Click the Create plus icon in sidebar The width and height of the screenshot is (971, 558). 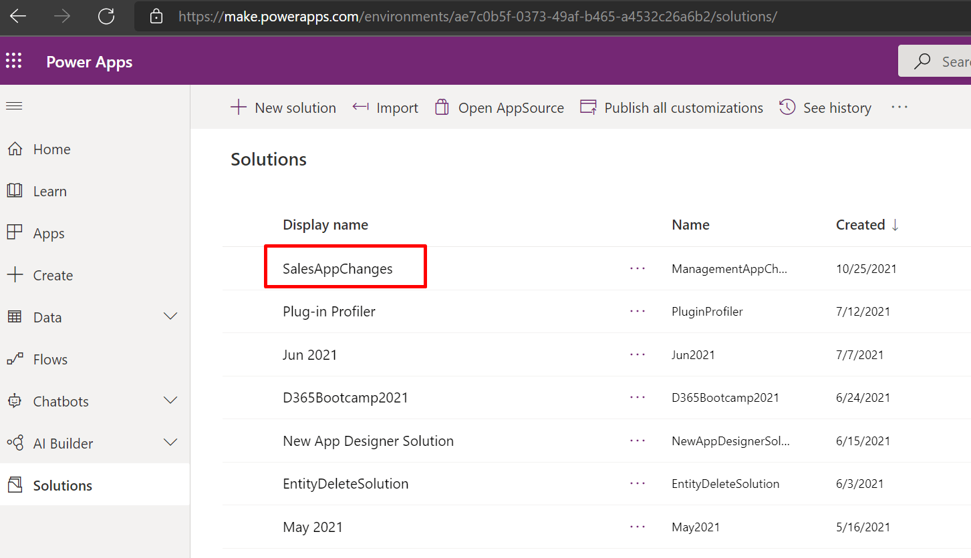15,275
